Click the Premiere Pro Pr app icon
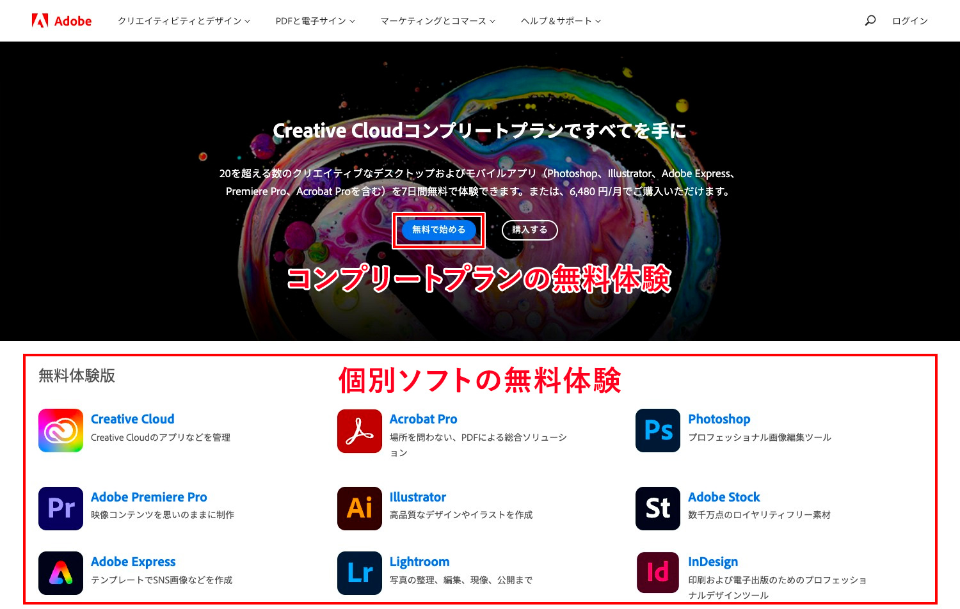The width and height of the screenshot is (960, 609). (61, 509)
